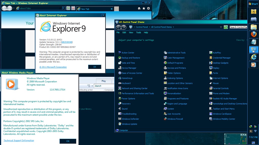Open the Sound icon
Screen dimensions: 259x145
(120, 109)
